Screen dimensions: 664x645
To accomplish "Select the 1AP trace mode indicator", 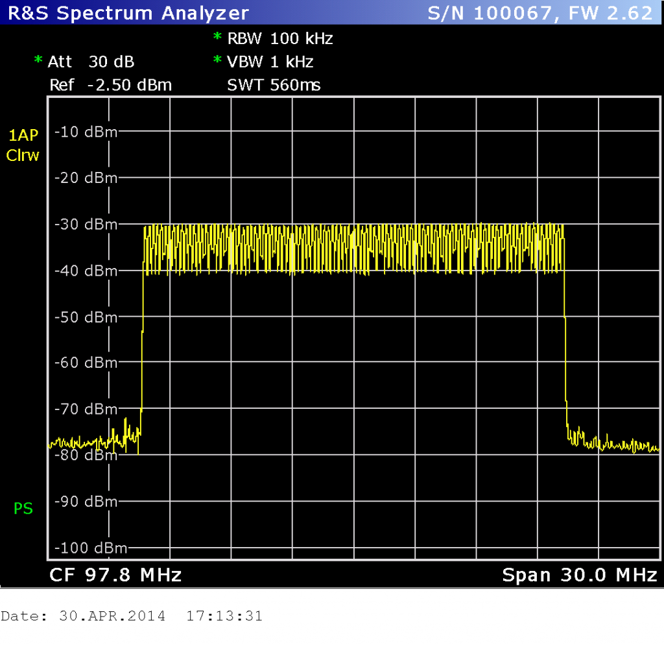I will (23, 135).
